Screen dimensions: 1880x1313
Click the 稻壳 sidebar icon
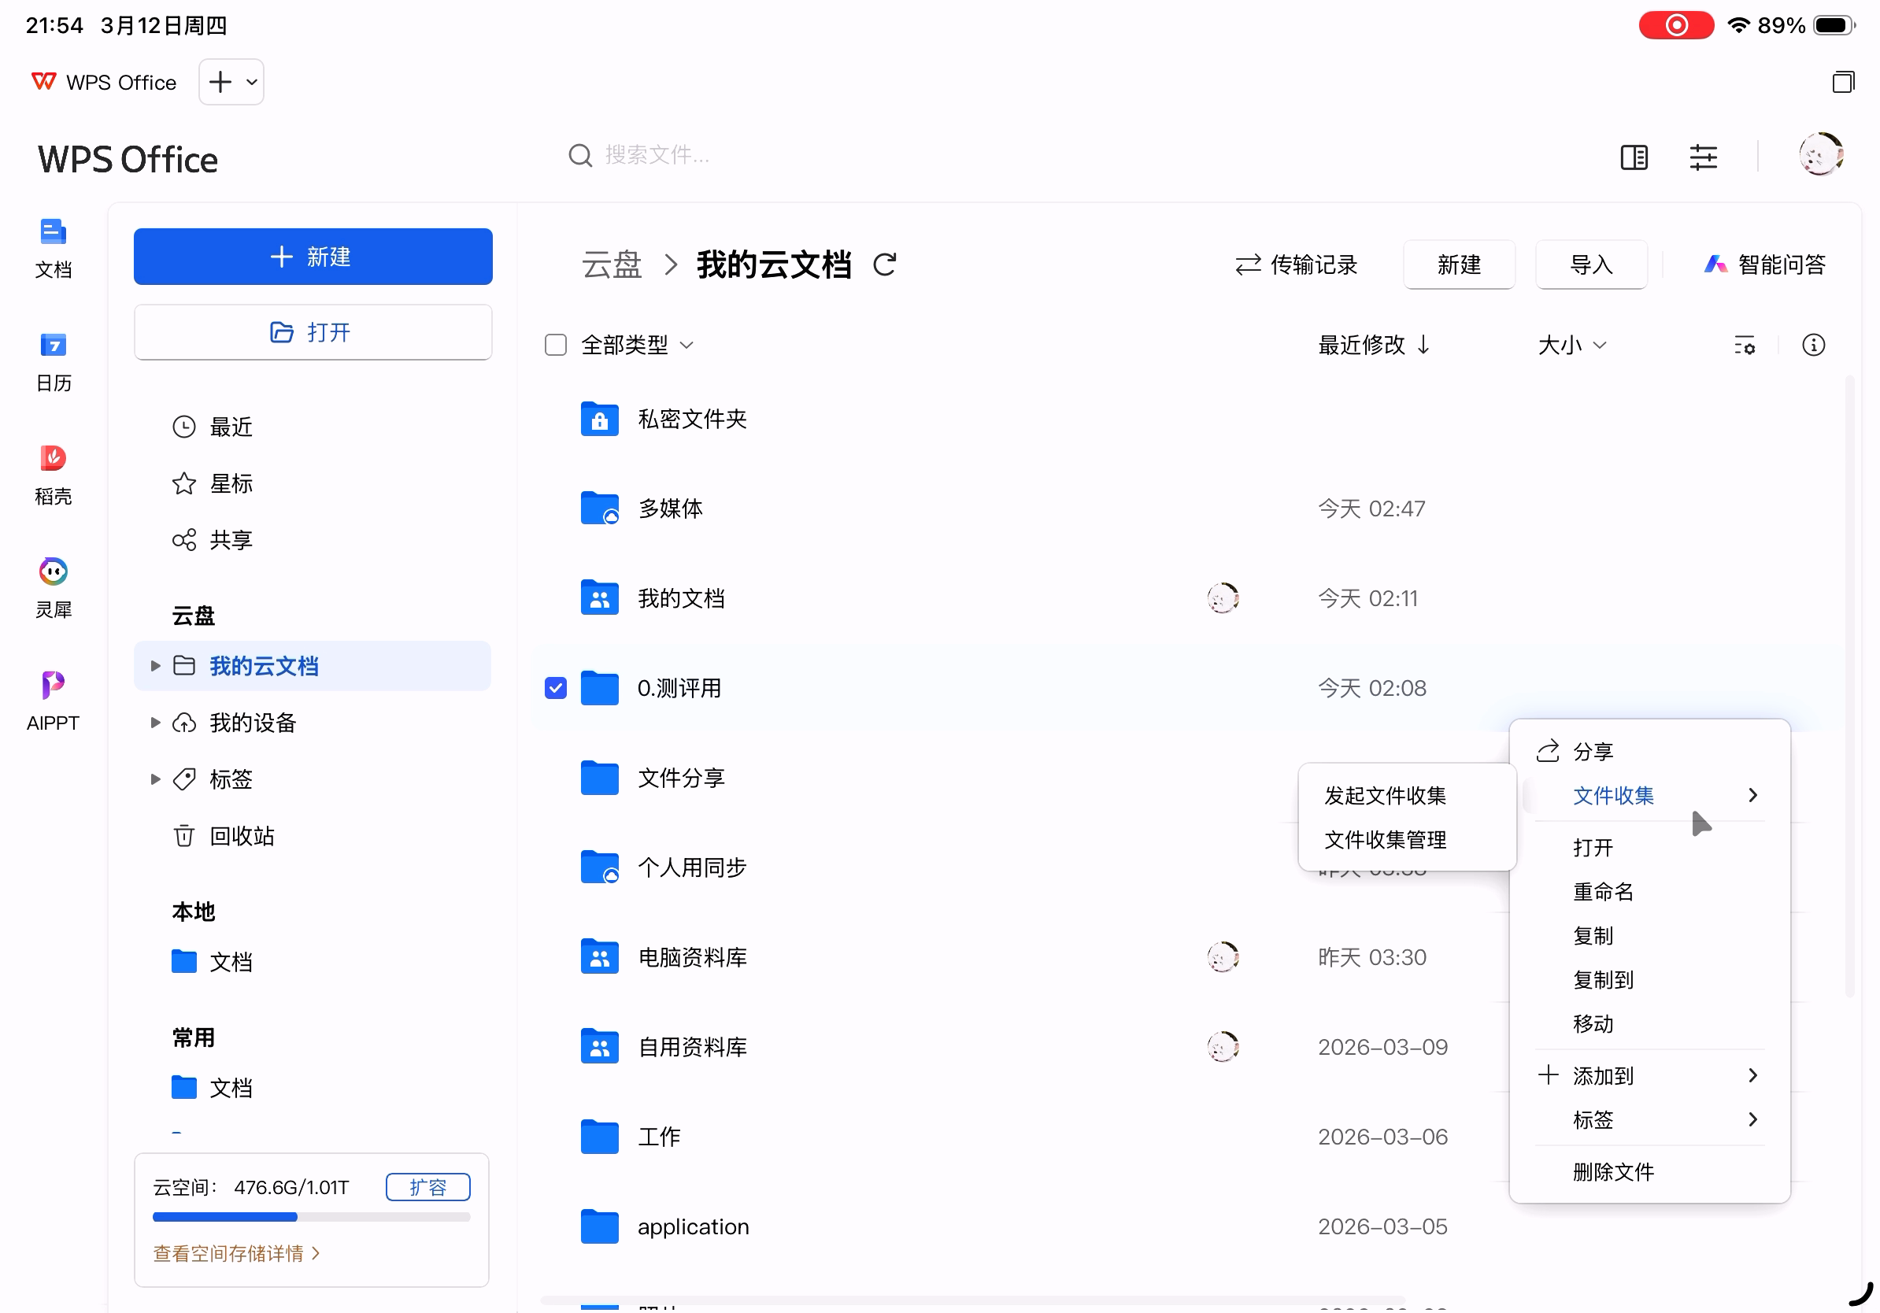pyautogui.click(x=53, y=458)
